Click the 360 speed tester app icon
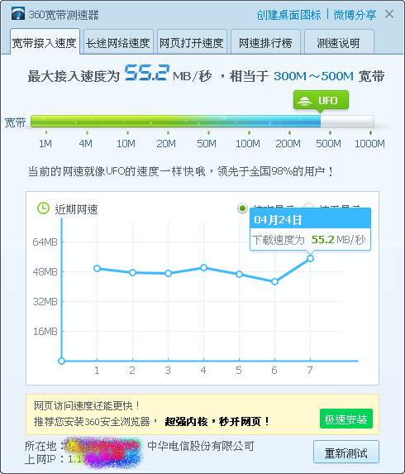Viewport: 405px width, 474px height. 18,14
